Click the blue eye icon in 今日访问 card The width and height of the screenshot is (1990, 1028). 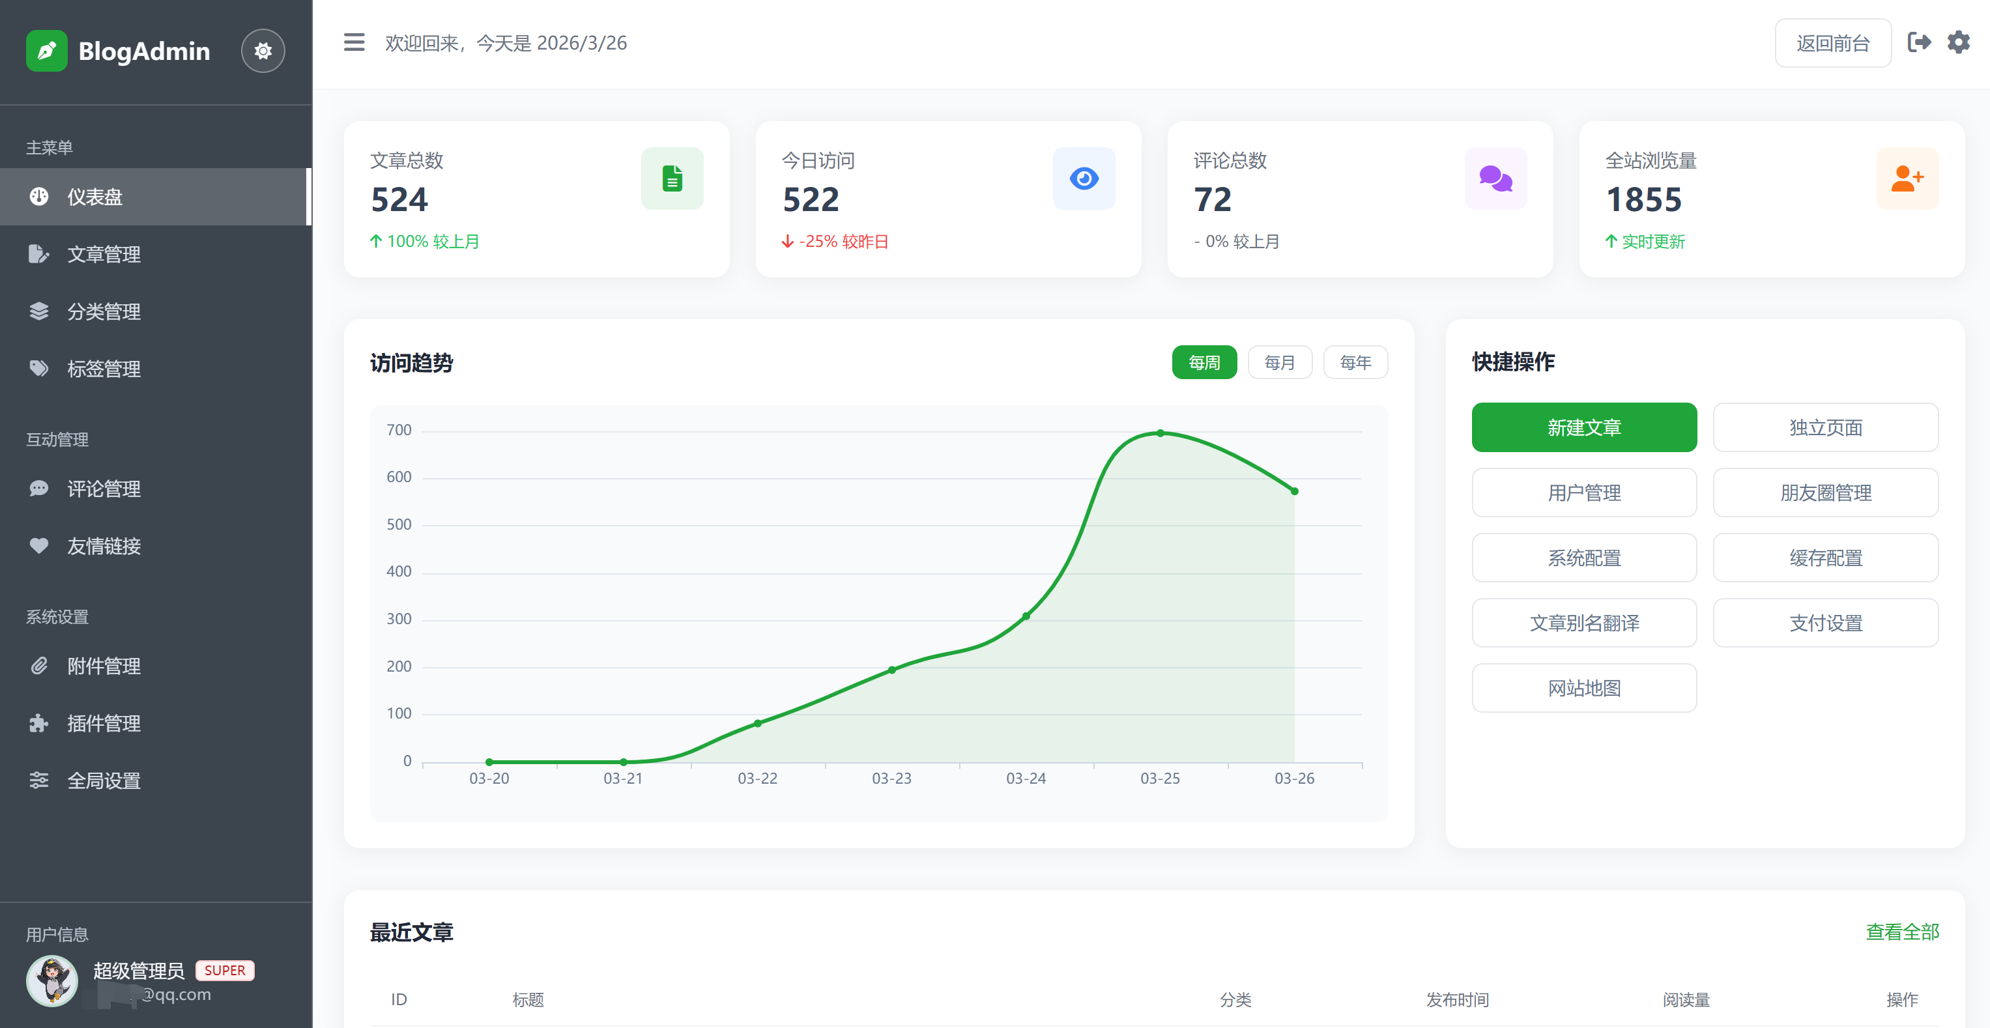point(1084,178)
